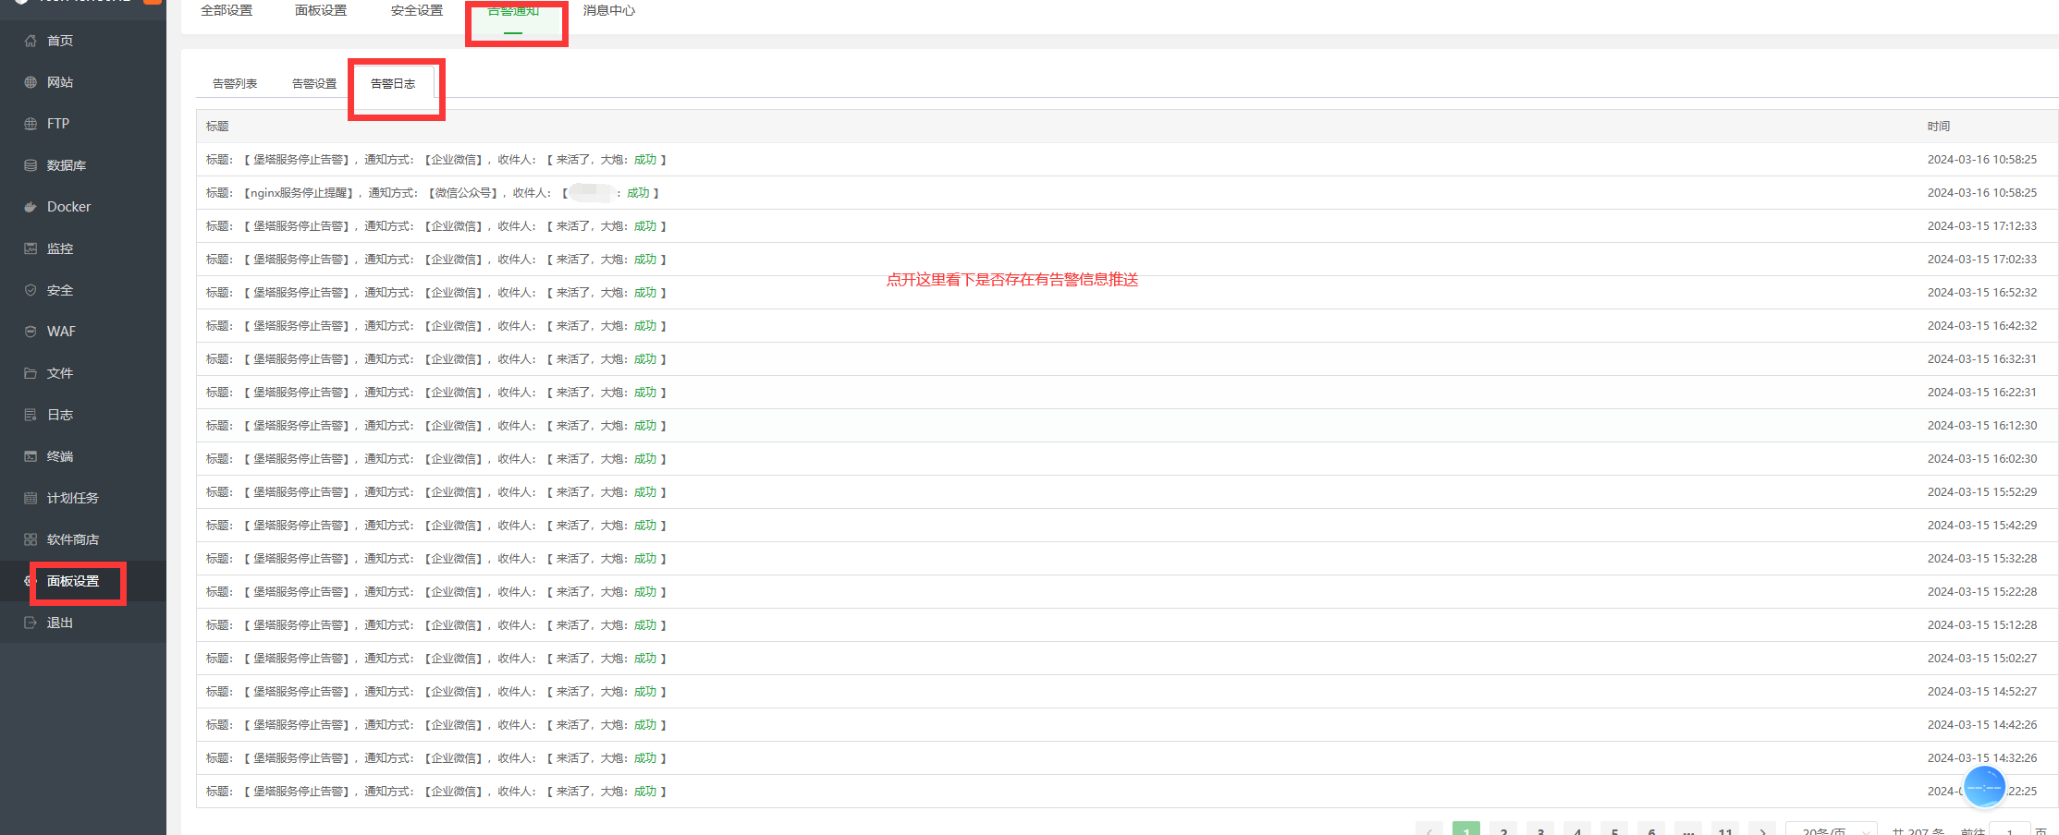Click current page 1 button
This screenshot has height=835, width=2059.
(1466, 829)
